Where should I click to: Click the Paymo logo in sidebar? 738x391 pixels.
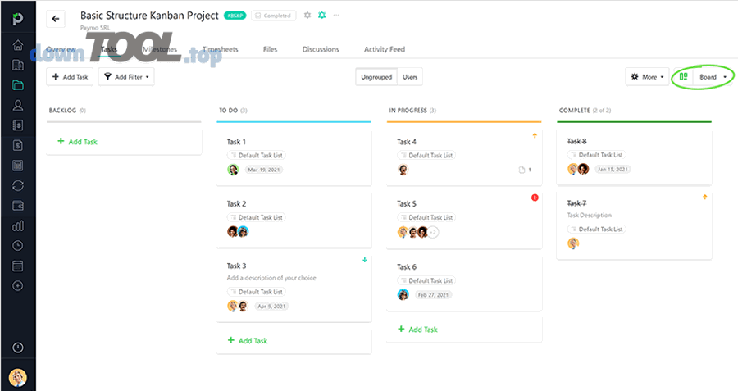click(x=17, y=18)
